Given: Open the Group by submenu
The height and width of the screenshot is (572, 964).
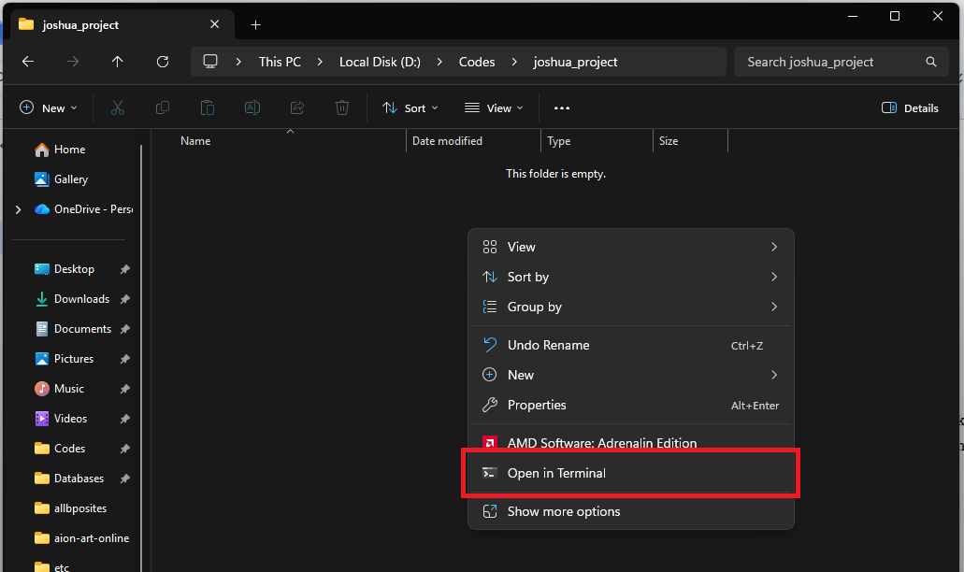Looking at the screenshot, I should click(x=631, y=307).
